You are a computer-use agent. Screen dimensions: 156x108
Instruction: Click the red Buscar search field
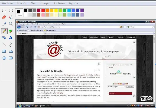pos(121,93)
